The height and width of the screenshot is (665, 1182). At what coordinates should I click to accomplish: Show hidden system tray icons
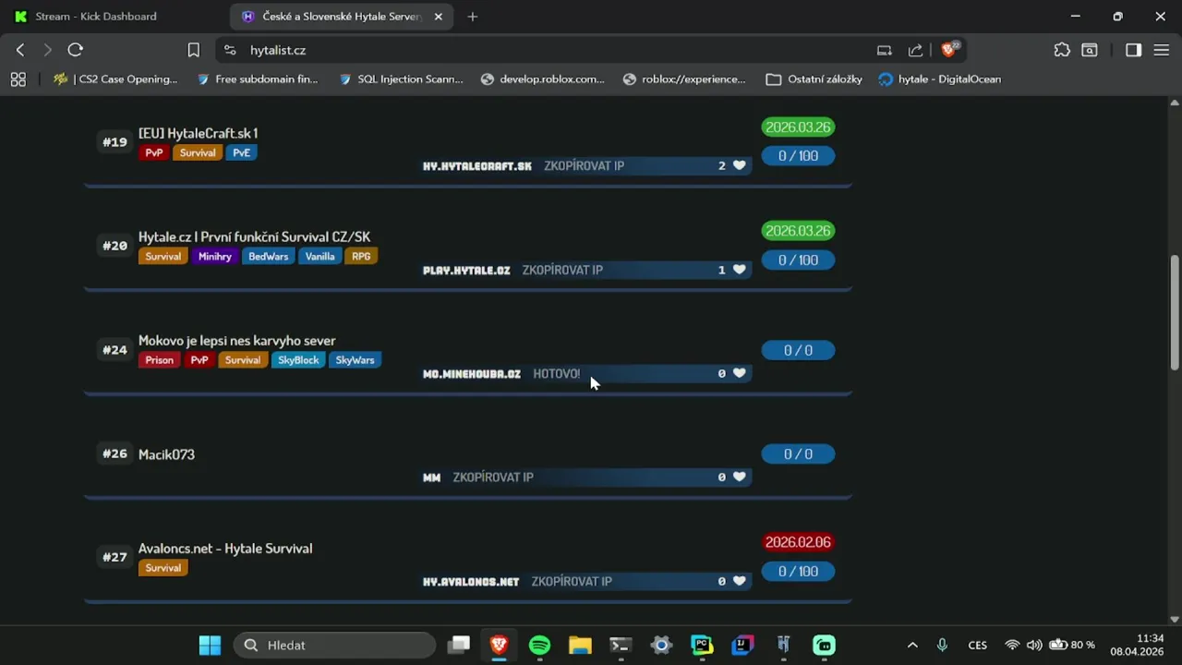pyautogui.click(x=912, y=645)
